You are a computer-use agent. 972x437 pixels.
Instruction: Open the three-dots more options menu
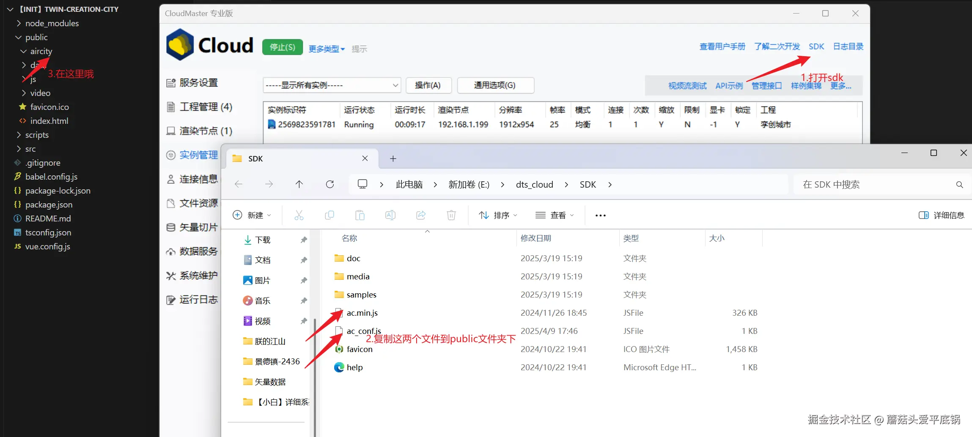click(601, 216)
